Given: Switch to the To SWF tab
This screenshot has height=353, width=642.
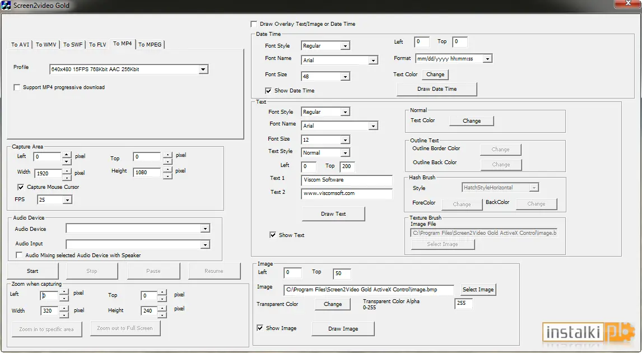Looking at the screenshot, I should [x=73, y=45].
